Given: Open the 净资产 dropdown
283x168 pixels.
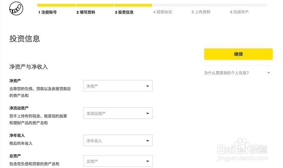Looking at the screenshot, I should pos(118,86).
